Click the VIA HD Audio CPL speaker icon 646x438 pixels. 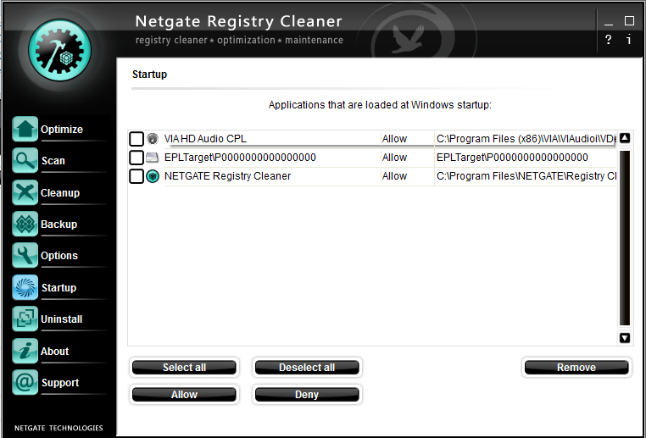[x=153, y=139]
